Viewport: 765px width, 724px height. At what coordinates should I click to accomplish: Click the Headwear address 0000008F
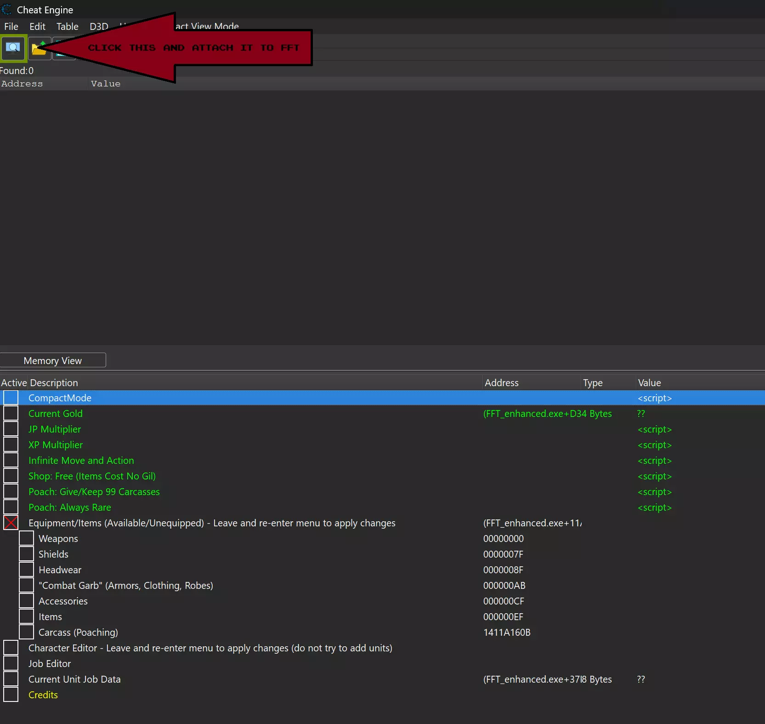[x=503, y=570]
